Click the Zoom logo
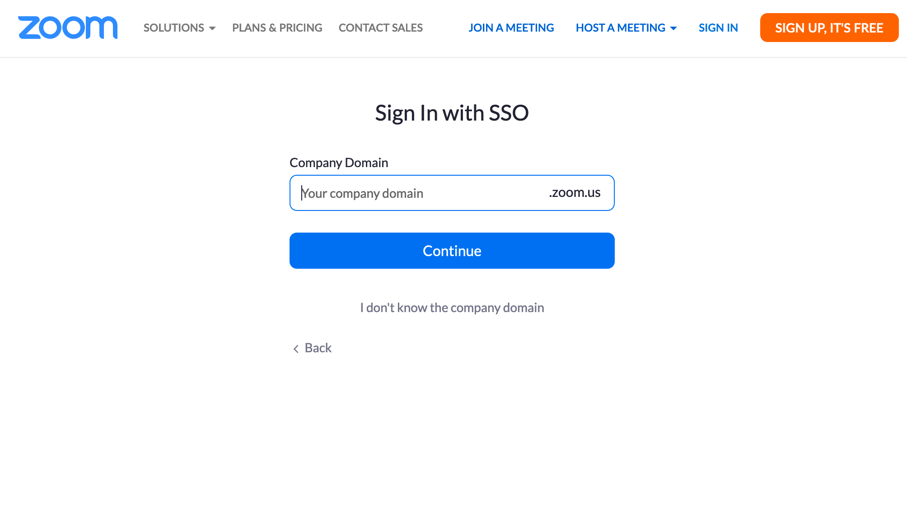The width and height of the screenshot is (907, 523). [68, 28]
